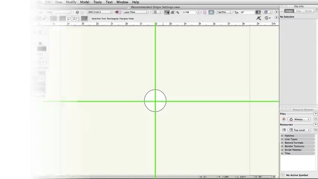
Task: Click the zoom percentage field
Action: (189, 12)
